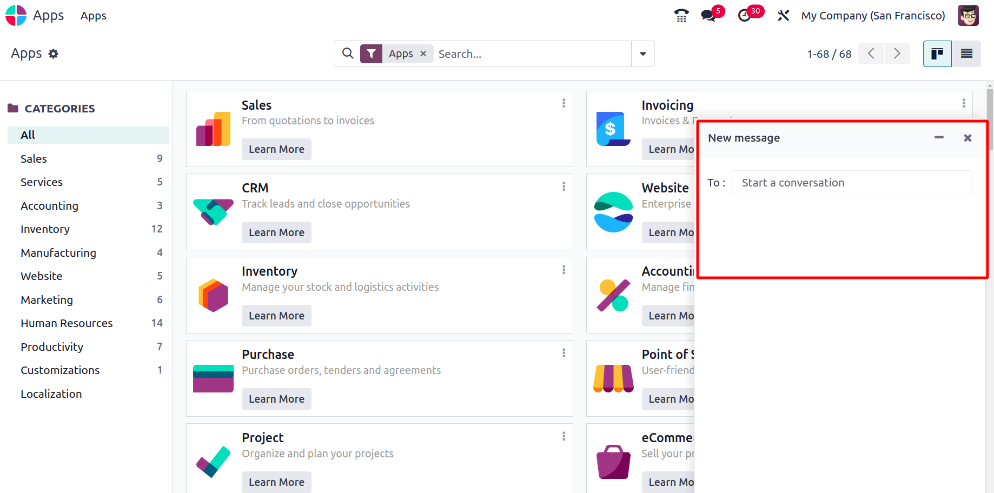Select the All category
Viewport: 994px width, 493px height.
click(x=88, y=135)
